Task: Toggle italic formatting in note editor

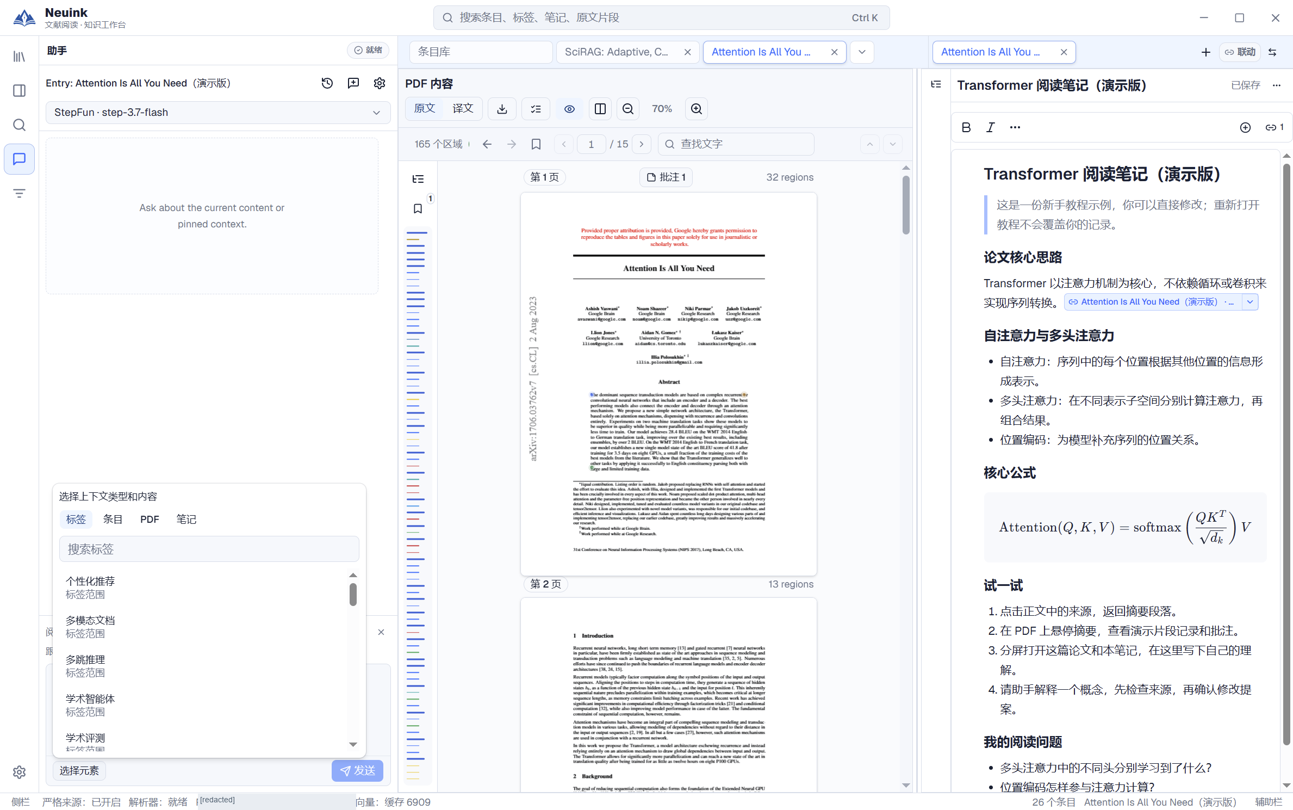Action: tap(991, 127)
